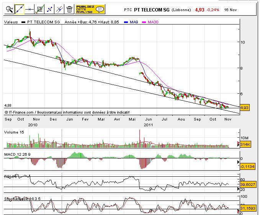
Task: Click the Jan month label on axis
Action: (x=70, y=119)
